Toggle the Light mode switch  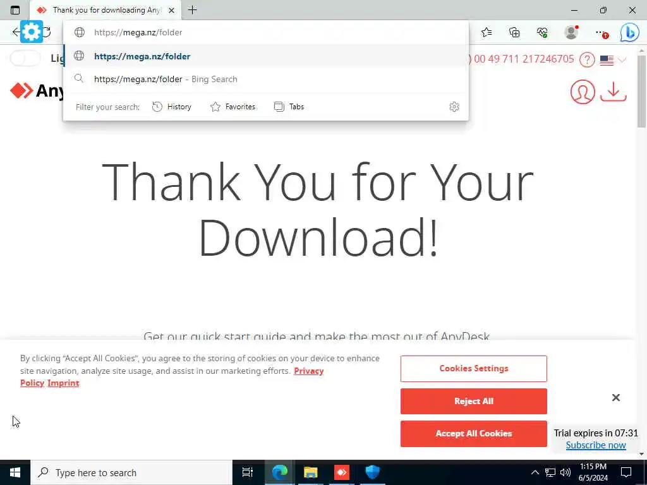coord(25,58)
